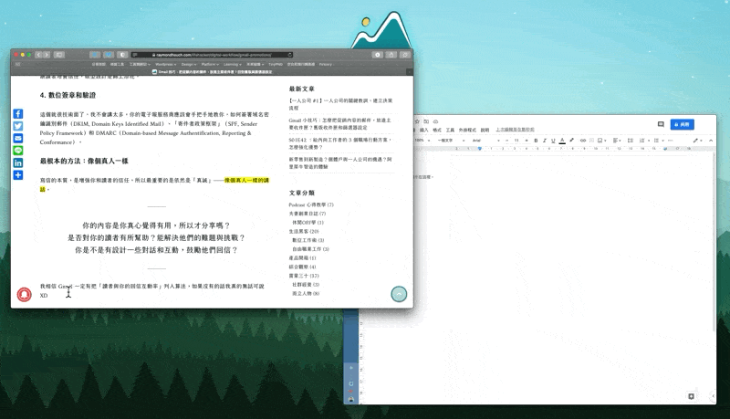The width and height of the screenshot is (730, 419).
Task: Open the 說明 menu in Google Docs
Action: [x=485, y=130]
